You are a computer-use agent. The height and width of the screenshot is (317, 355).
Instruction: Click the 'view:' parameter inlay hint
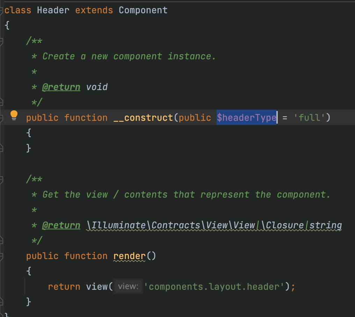pyautogui.click(x=128, y=287)
